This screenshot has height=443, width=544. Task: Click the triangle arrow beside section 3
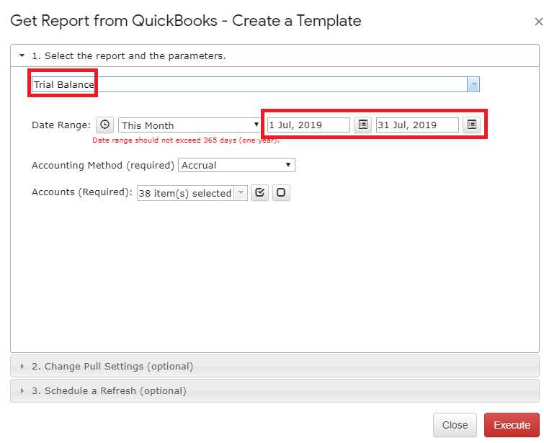point(22,391)
